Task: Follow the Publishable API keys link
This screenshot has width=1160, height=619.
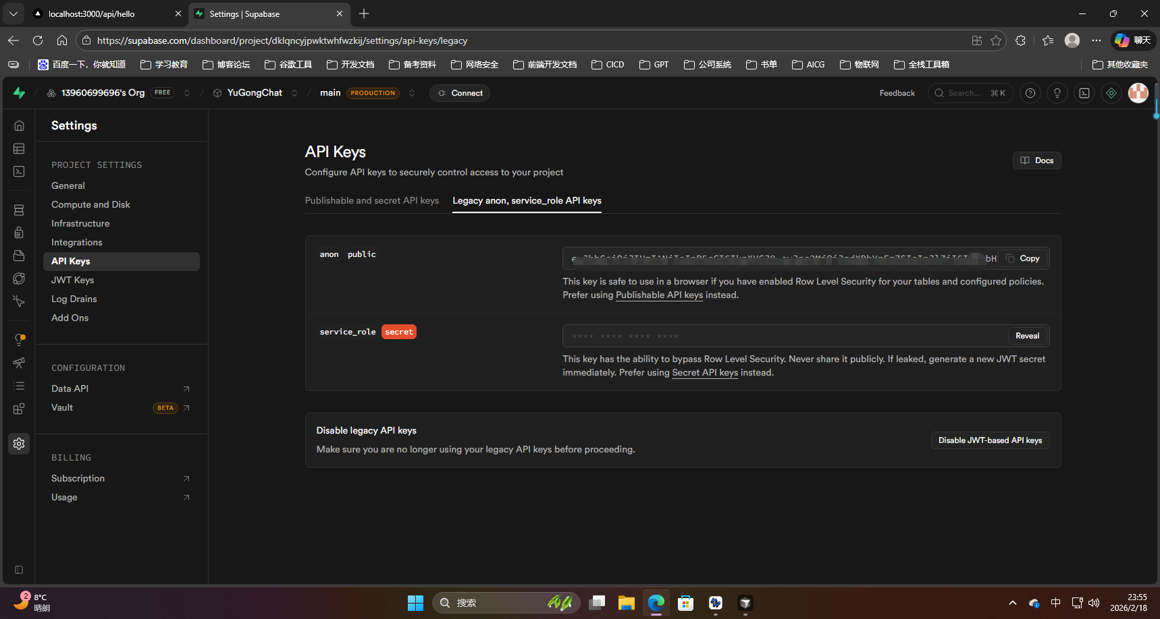Action: click(x=659, y=295)
